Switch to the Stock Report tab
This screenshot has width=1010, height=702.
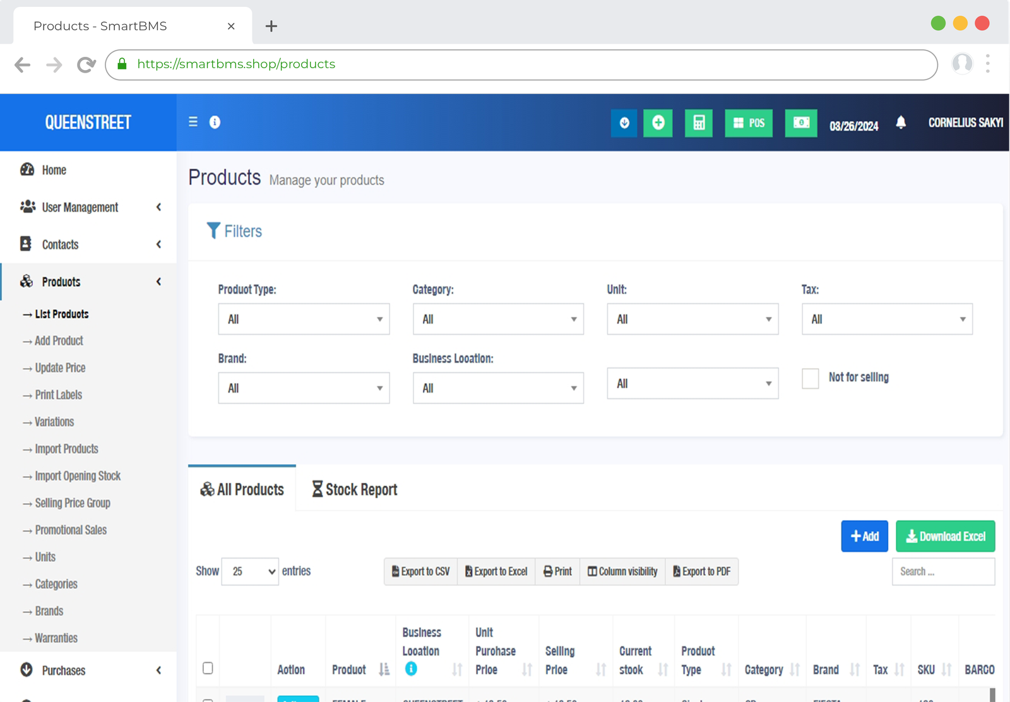[355, 489]
